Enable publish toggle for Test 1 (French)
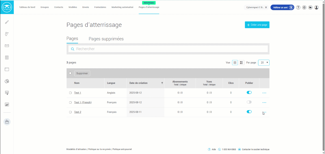The image size is (325, 154). 249,102
